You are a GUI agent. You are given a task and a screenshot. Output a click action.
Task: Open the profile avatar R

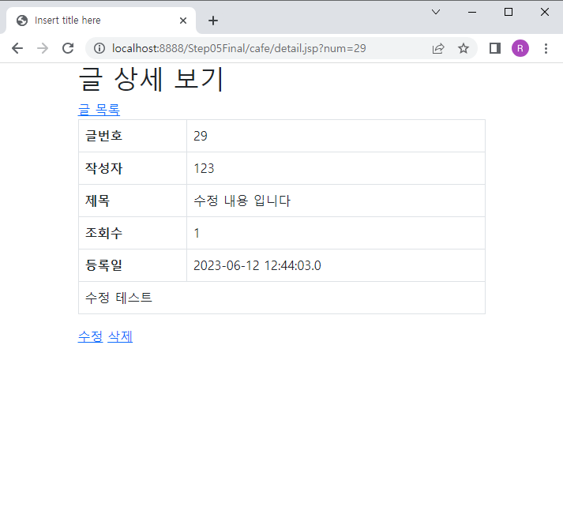tap(520, 48)
